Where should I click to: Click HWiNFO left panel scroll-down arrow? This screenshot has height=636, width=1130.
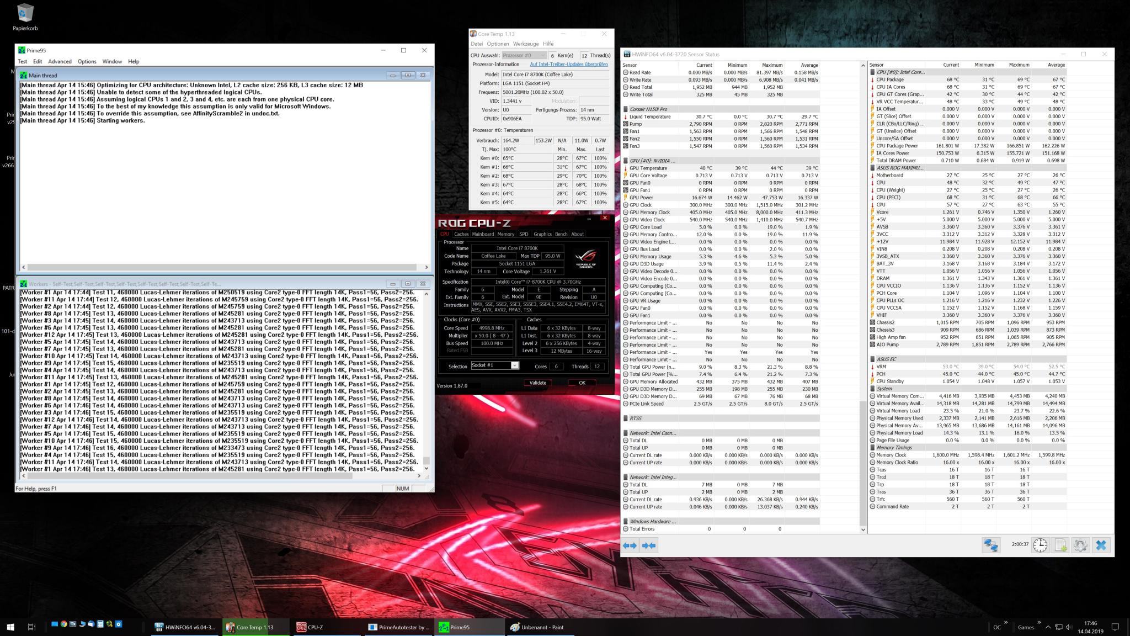pos(863,529)
